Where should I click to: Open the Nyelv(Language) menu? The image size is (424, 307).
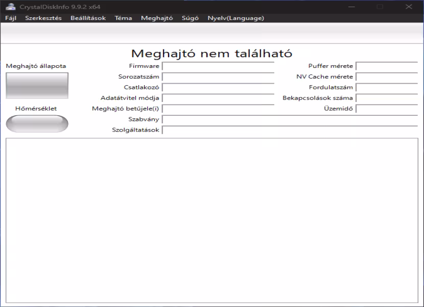pyautogui.click(x=236, y=18)
